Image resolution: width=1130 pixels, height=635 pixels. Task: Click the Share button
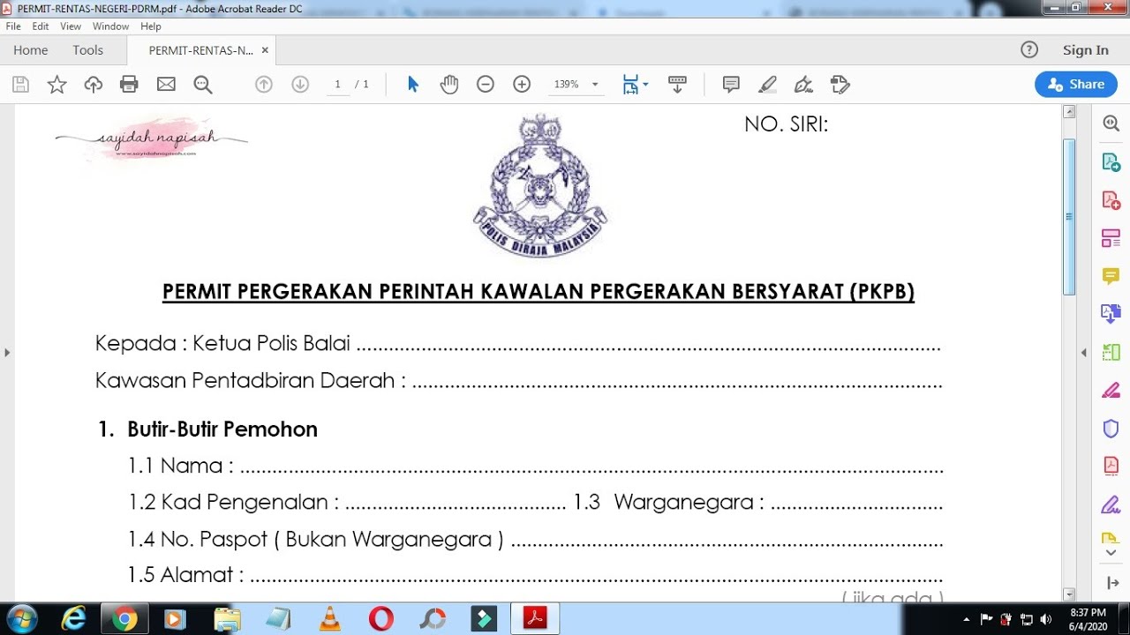(1076, 85)
